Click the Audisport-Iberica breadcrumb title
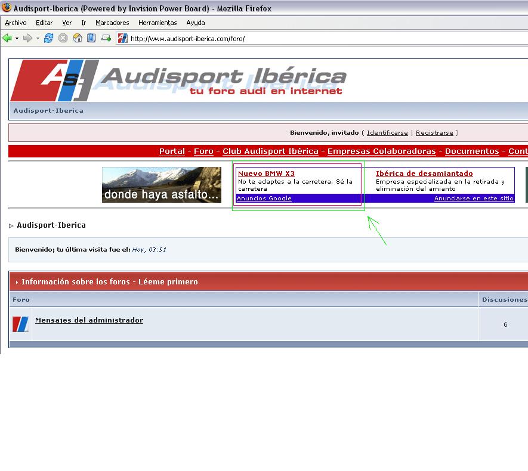This screenshot has width=528, height=471. point(51,225)
